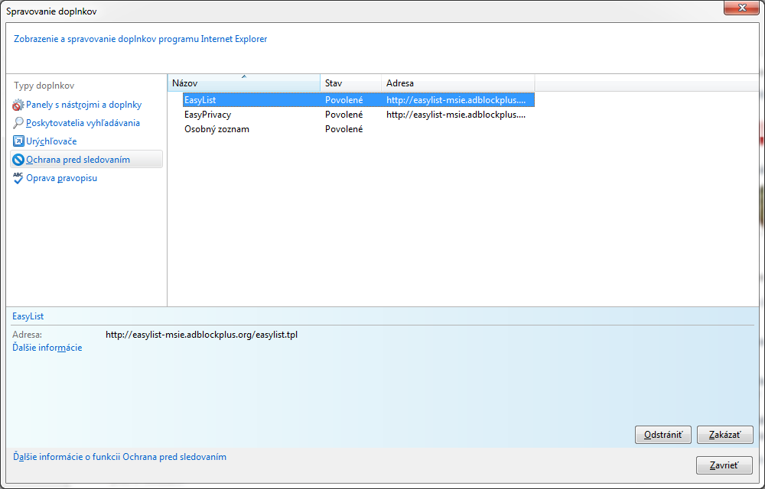Click the spelling correction ABC icon
Screen dimensions: 765x489
pos(18,178)
